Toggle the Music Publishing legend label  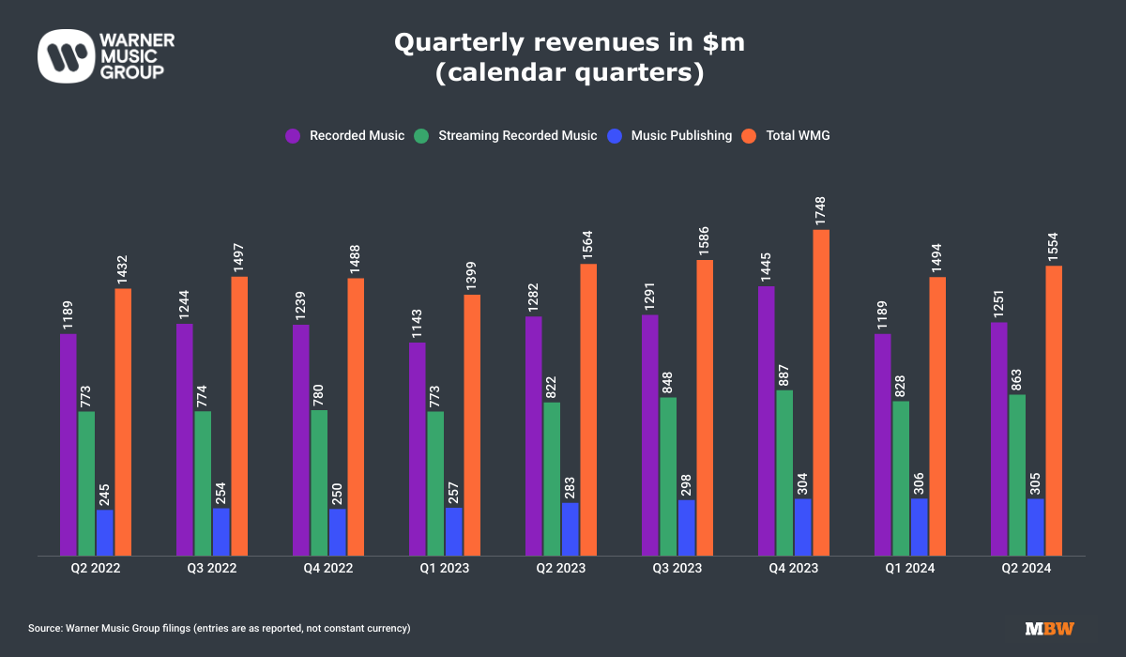[x=680, y=135]
